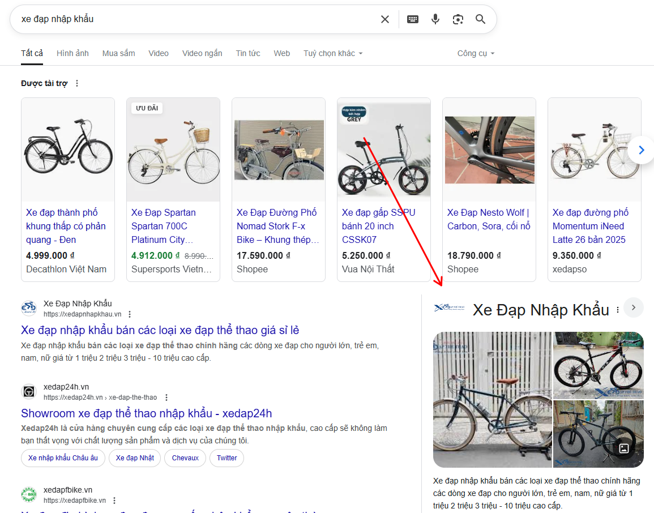Viewport: 654px width, 513px height.
Task: Expand the Tuỳ chọn khác dropdown
Action: [x=334, y=53]
